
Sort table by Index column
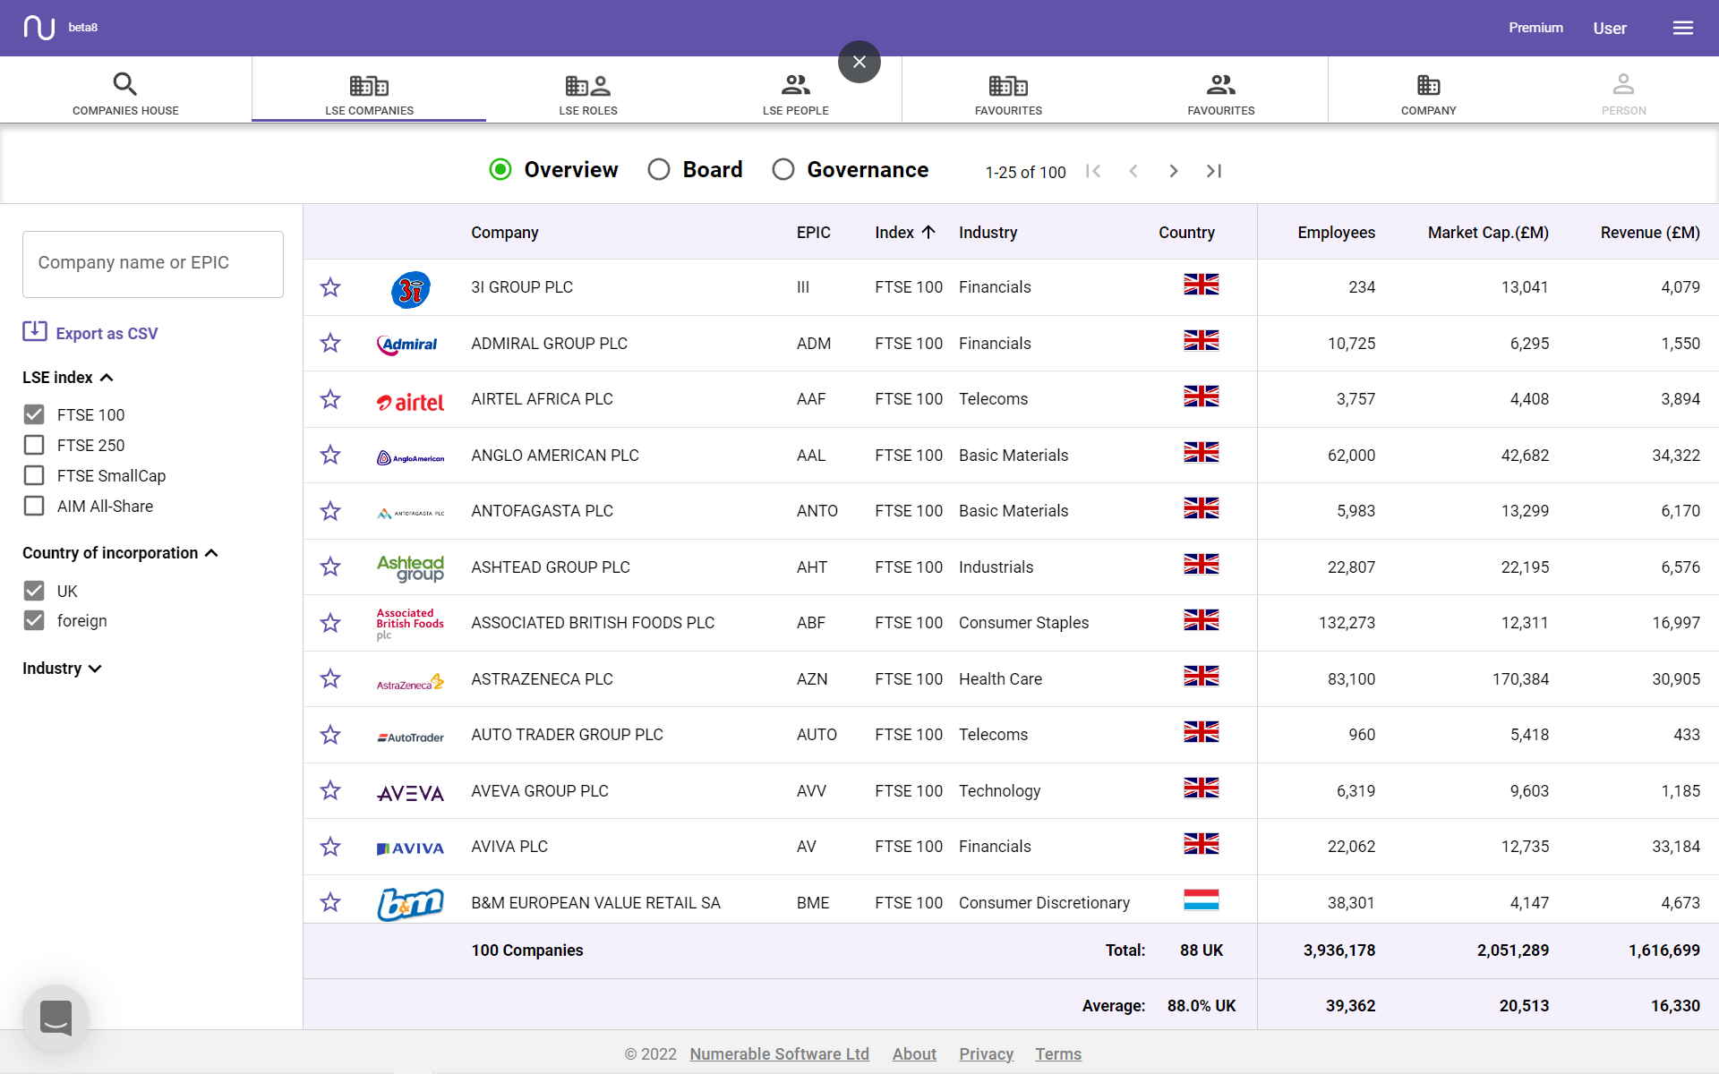[904, 233]
